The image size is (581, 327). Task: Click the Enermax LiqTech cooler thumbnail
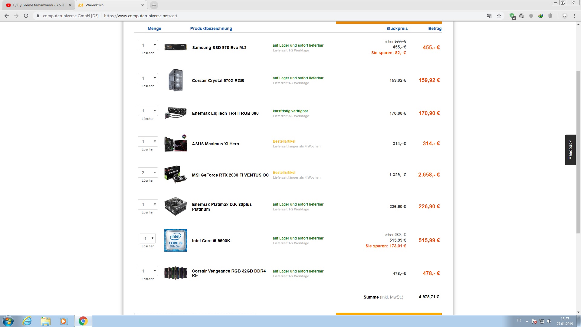pos(176,113)
